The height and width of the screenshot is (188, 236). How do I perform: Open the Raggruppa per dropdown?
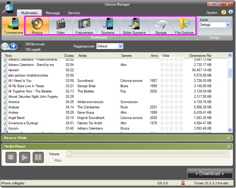point(110,46)
